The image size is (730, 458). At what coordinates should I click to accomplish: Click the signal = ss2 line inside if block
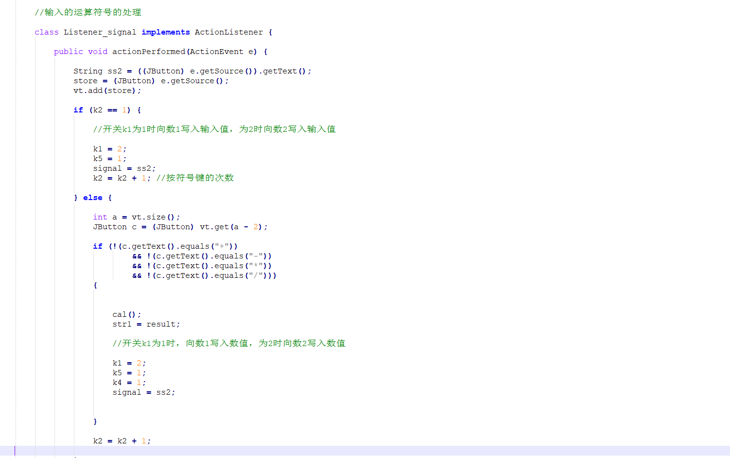(124, 168)
